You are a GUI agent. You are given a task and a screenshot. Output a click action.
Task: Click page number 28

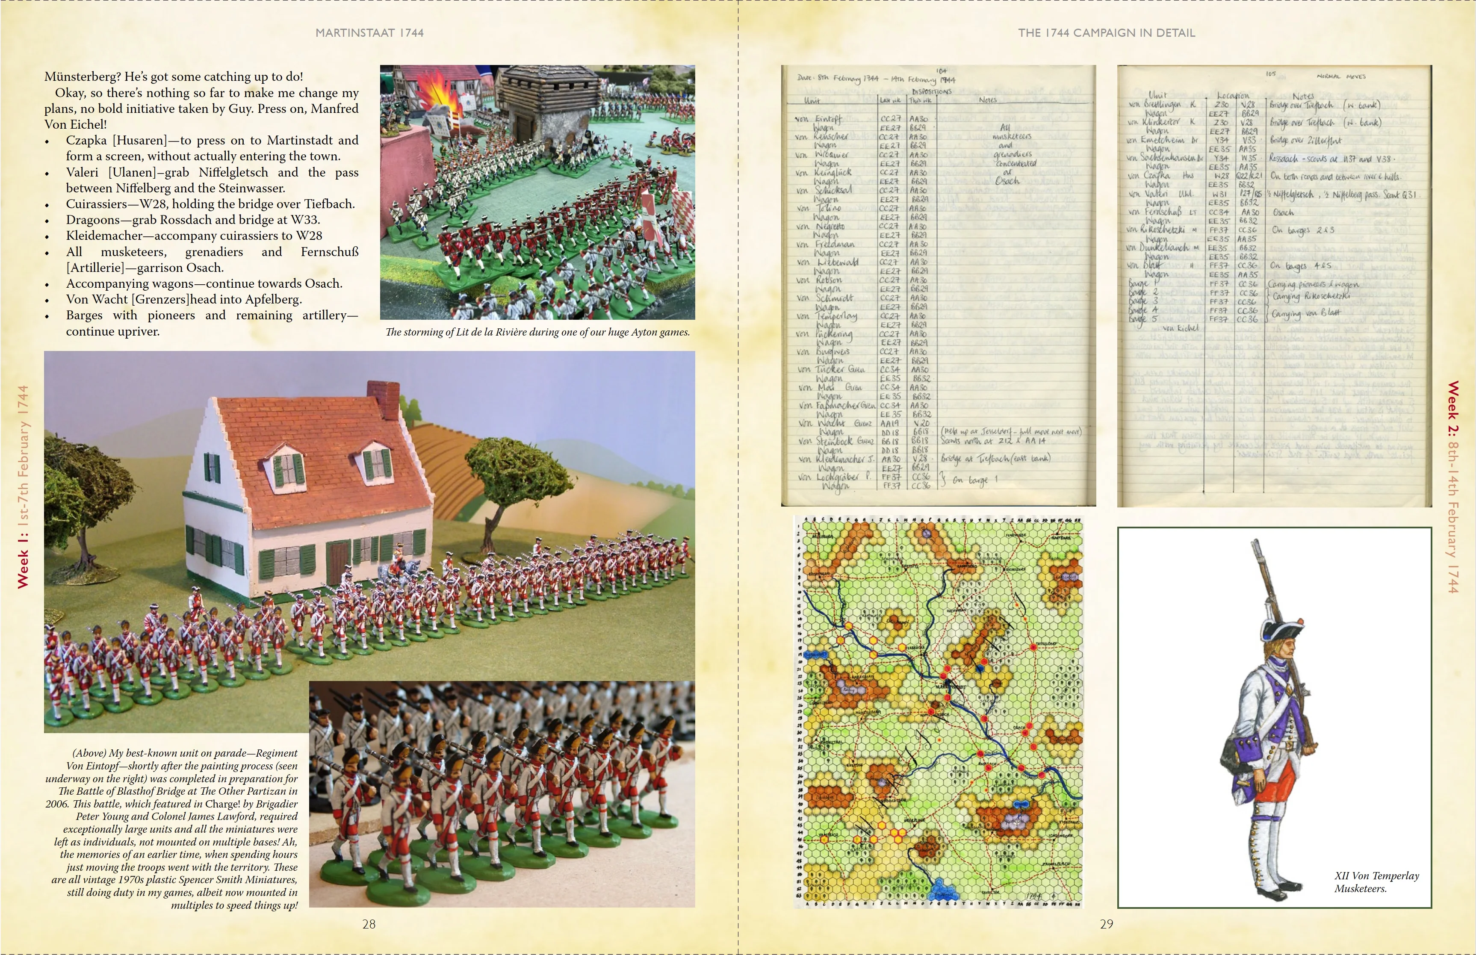369,924
